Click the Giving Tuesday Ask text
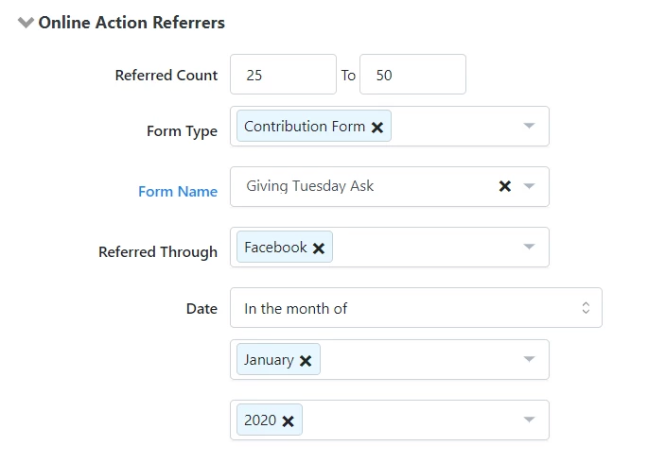 point(310,186)
